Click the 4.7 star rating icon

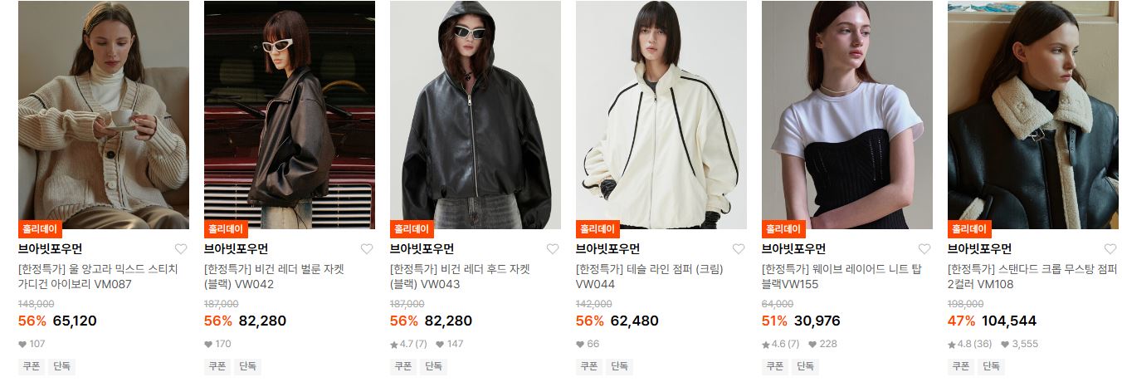[394, 344]
